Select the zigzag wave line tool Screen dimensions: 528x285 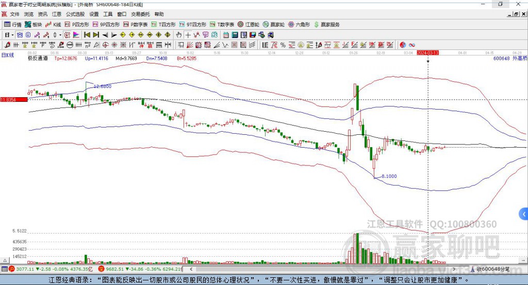[225, 45]
